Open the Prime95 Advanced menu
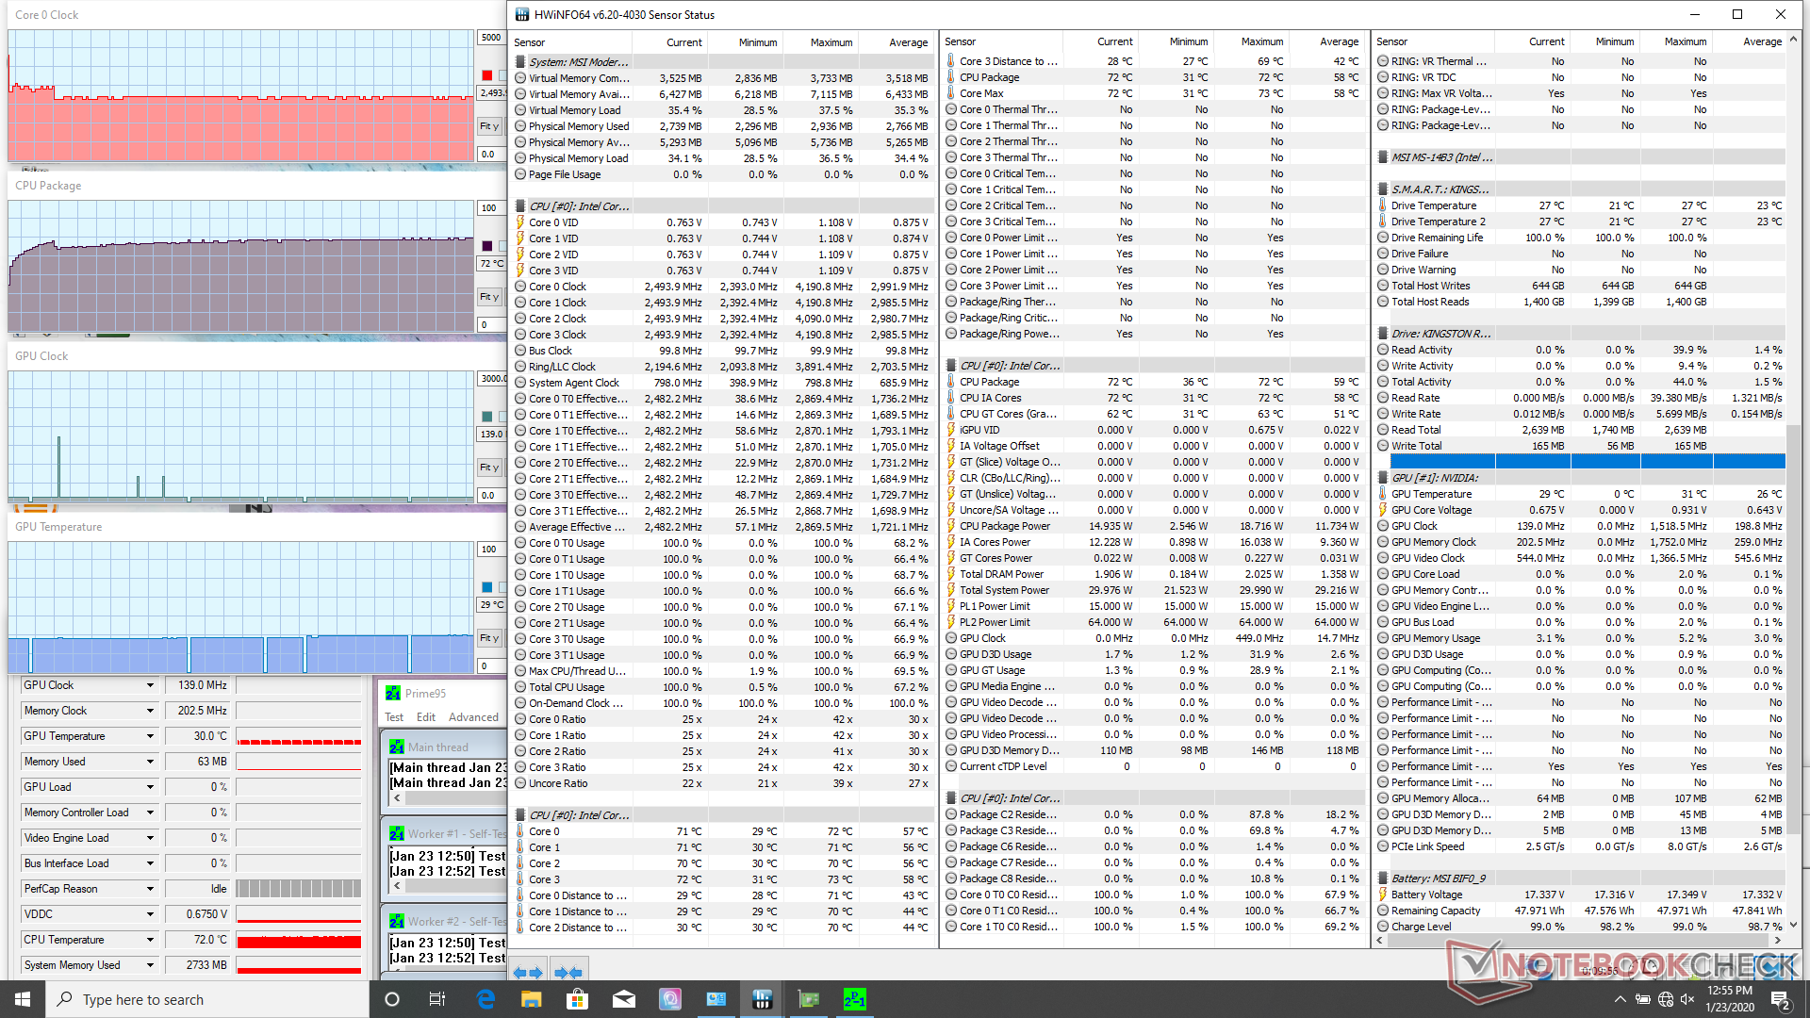Screen dimensions: 1810x1018 coord(473,717)
